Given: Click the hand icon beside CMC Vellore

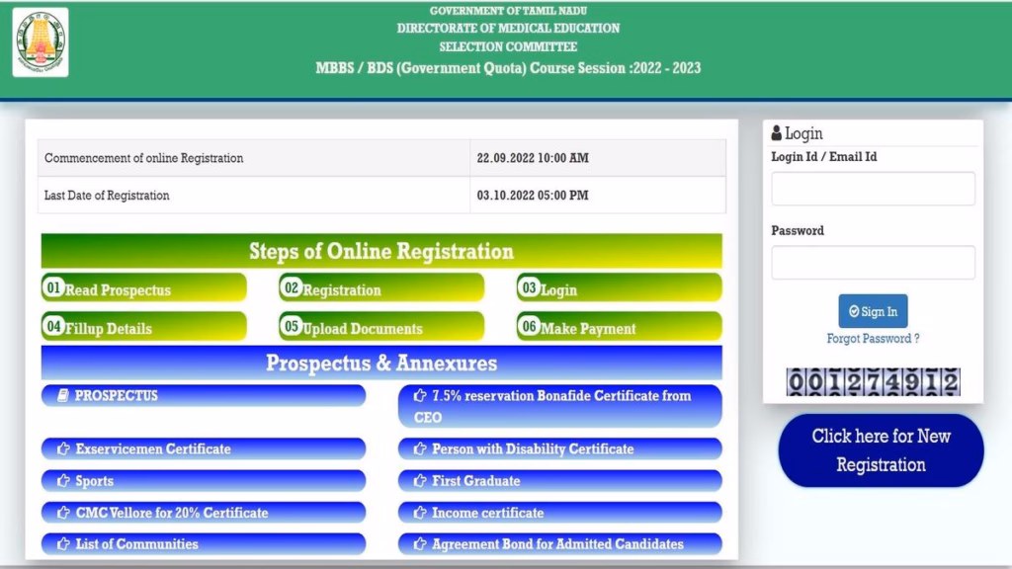Looking at the screenshot, I should point(63,513).
